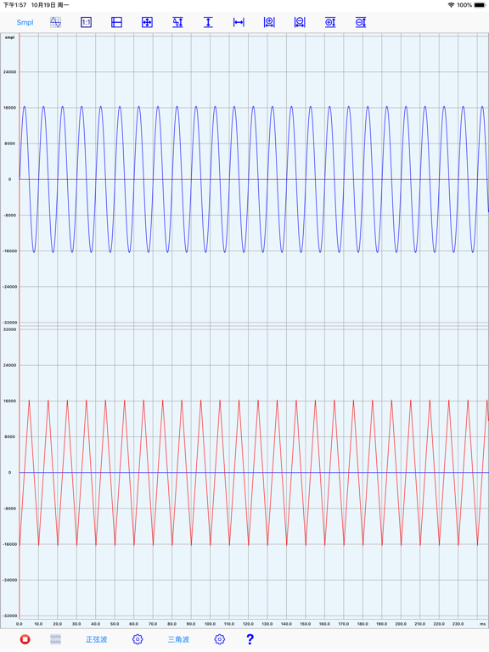Stop capture with the red stop button
Image resolution: width=489 pixels, height=652 pixels.
25,639
